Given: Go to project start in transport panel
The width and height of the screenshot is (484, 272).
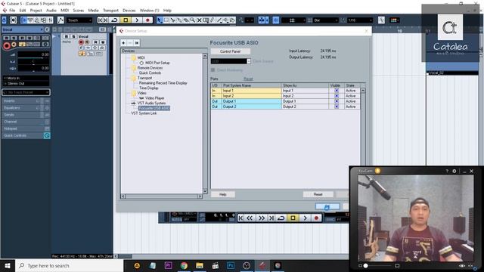Looking at the screenshot, I should [x=240, y=218].
